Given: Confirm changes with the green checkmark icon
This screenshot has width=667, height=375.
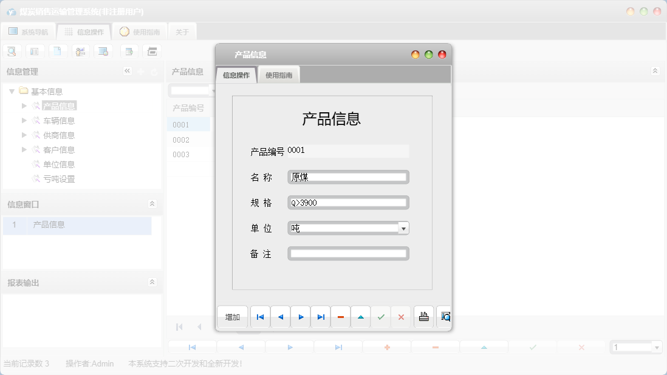Looking at the screenshot, I should pos(381,317).
